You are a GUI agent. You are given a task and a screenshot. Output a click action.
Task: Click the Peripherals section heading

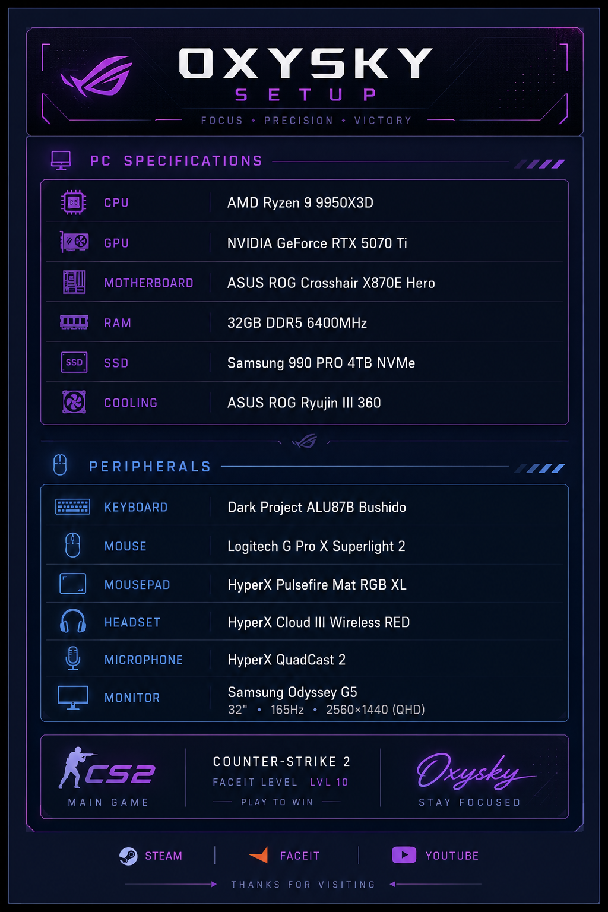(x=150, y=467)
